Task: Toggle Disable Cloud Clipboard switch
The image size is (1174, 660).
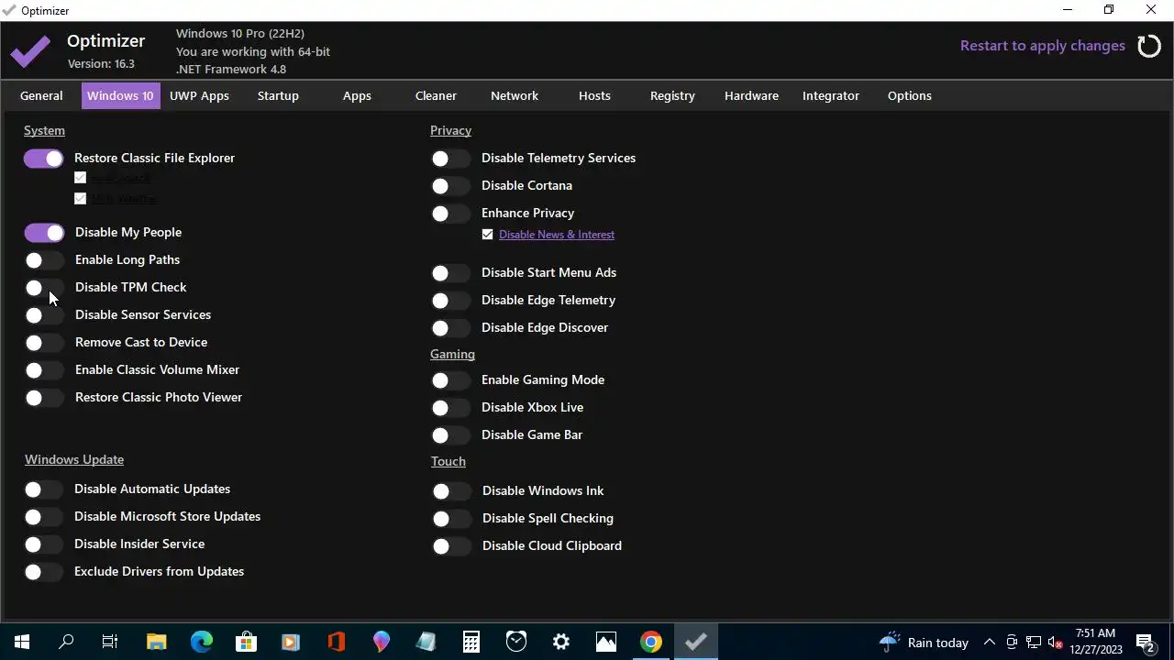Action: tap(451, 546)
